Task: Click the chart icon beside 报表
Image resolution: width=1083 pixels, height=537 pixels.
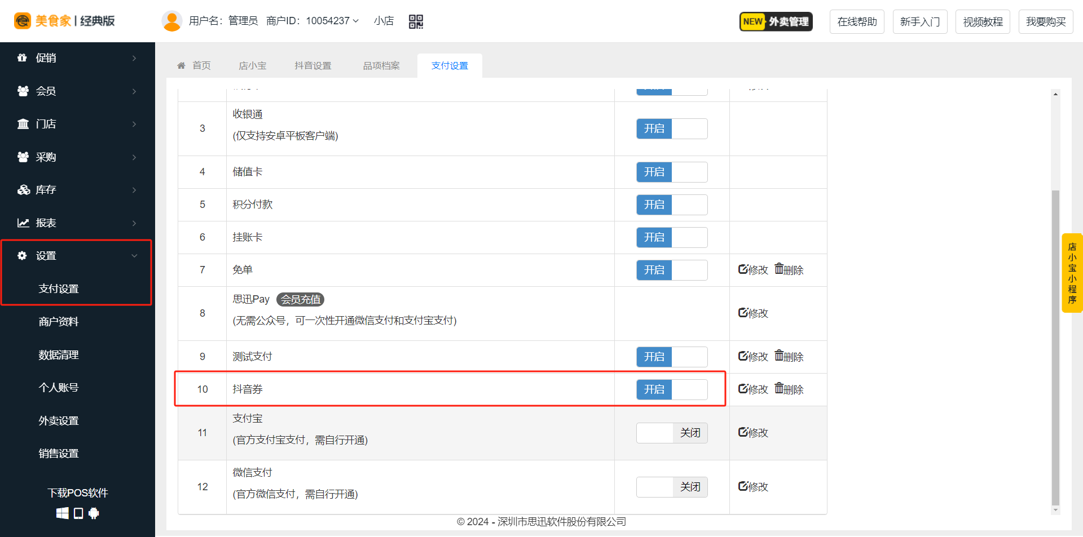Action: pos(23,223)
